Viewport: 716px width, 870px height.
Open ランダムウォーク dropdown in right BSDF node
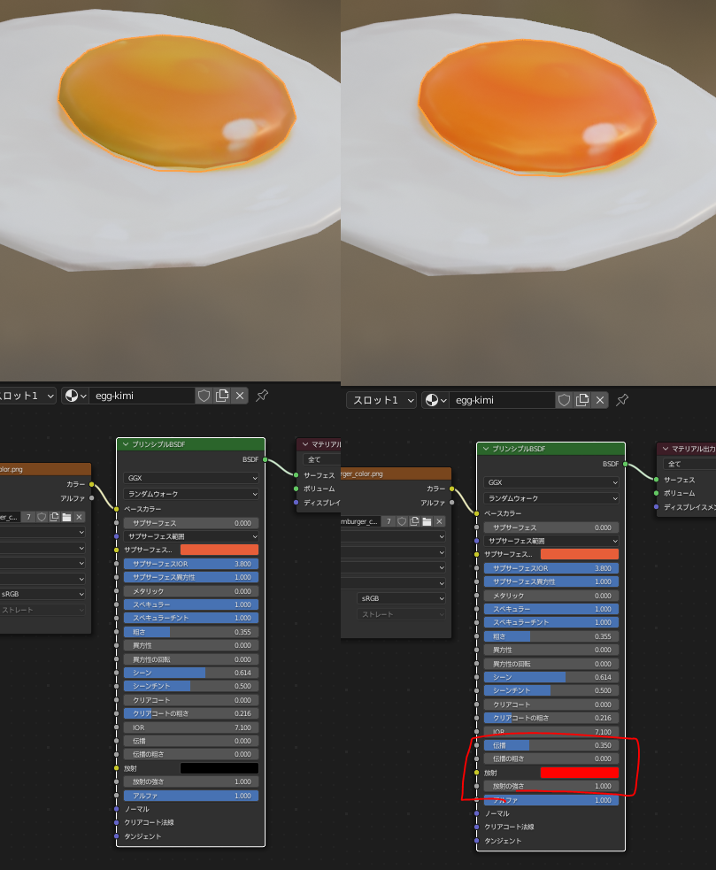click(551, 498)
